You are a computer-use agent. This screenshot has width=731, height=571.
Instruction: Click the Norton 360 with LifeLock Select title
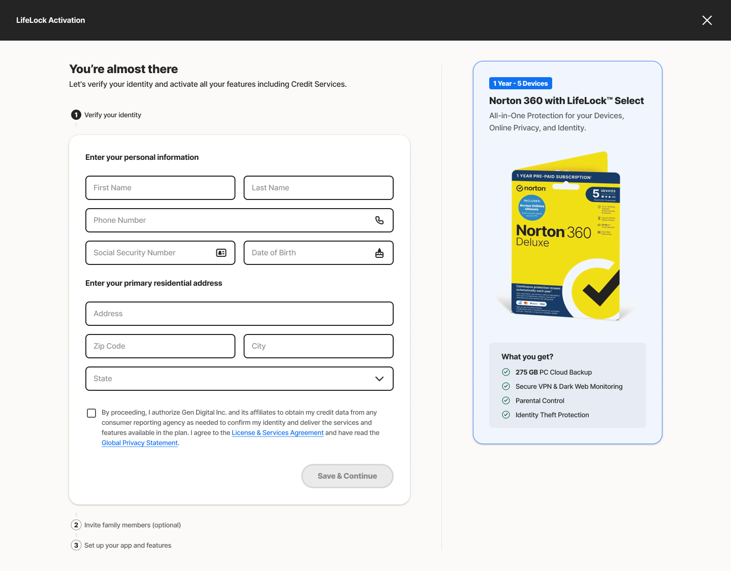click(x=566, y=100)
